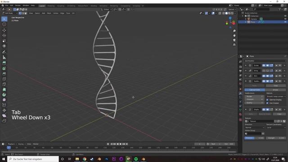Open the Material properties tab icon
The width and height of the screenshot is (288, 162).
click(x=240, y=114)
